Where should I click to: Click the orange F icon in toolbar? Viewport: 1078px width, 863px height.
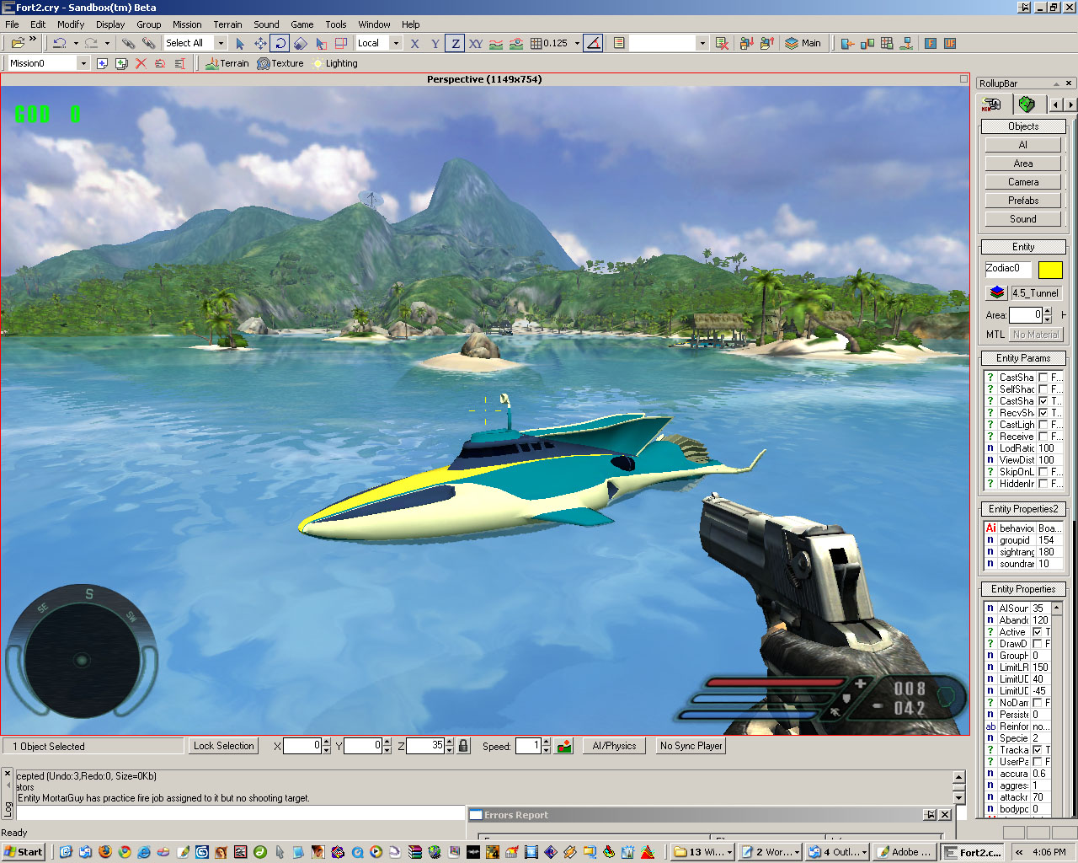(x=931, y=43)
